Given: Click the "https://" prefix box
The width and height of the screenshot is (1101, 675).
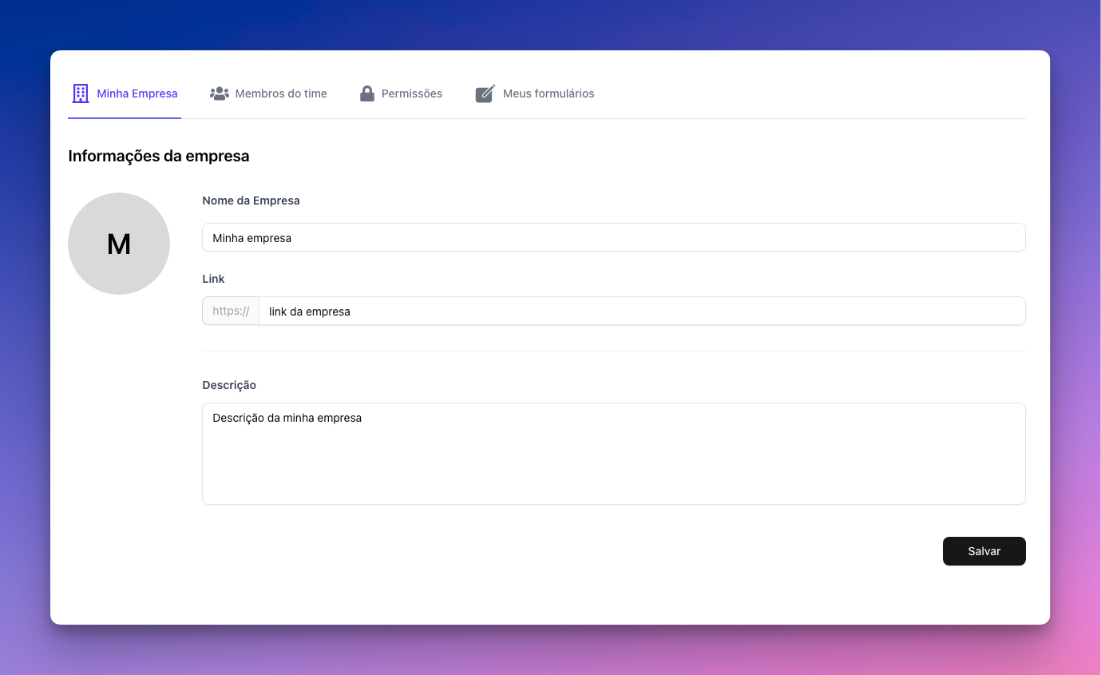Looking at the screenshot, I should click(x=231, y=312).
